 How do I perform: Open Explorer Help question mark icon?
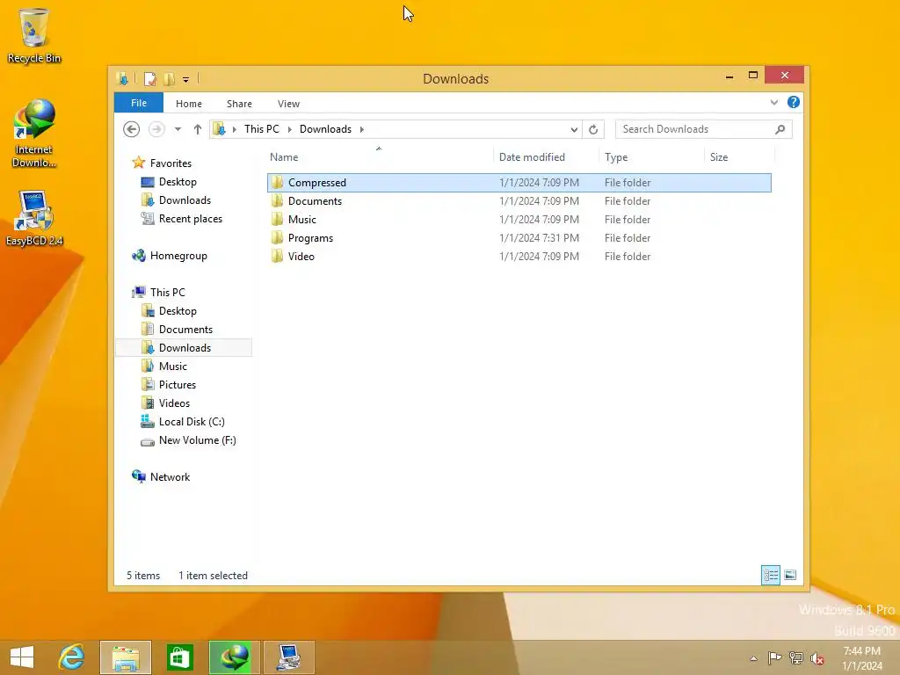[x=794, y=102]
